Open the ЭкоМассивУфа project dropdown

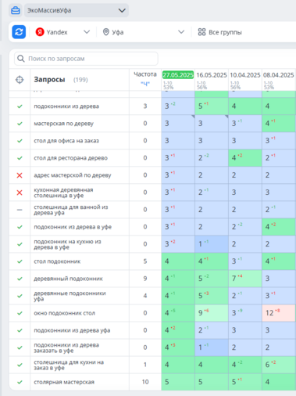(x=77, y=10)
